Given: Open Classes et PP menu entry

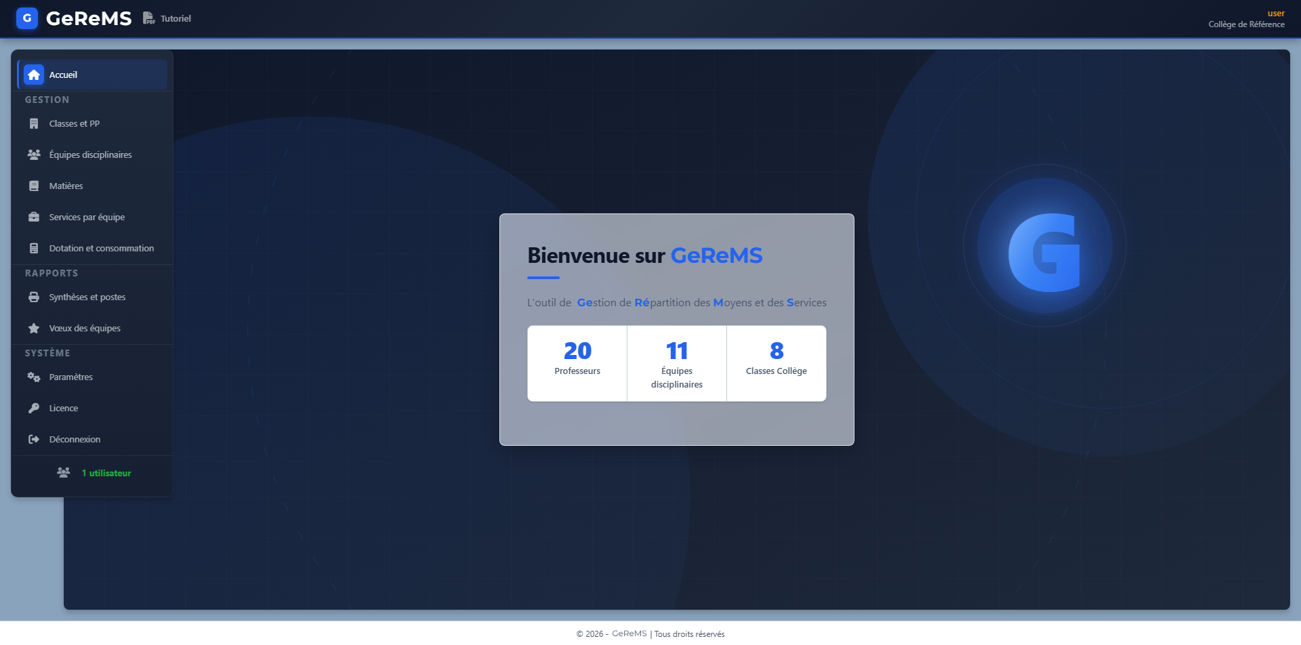Looking at the screenshot, I should click(x=92, y=123).
